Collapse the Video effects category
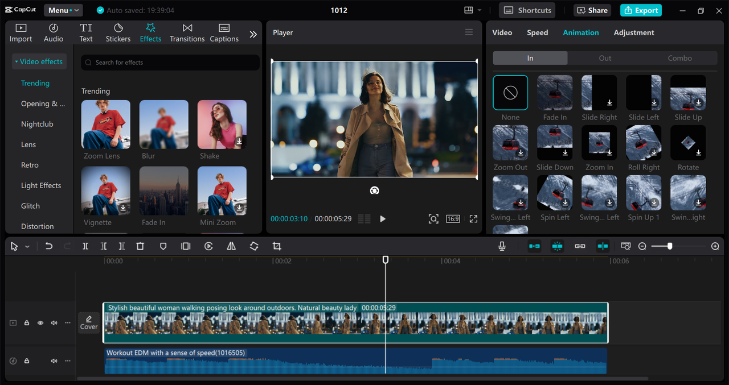This screenshot has width=729, height=385. 39,61
